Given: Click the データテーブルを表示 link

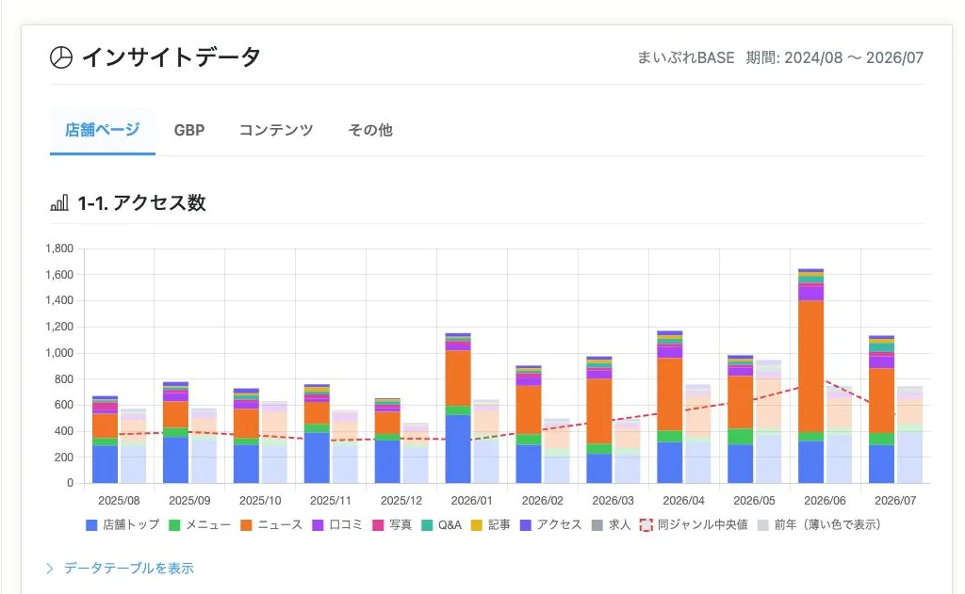Looking at the screenshot, I should point(128,569).
